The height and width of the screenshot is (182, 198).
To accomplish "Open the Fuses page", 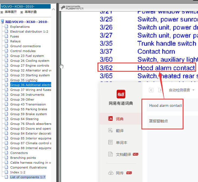I will (x=15, y=36).
